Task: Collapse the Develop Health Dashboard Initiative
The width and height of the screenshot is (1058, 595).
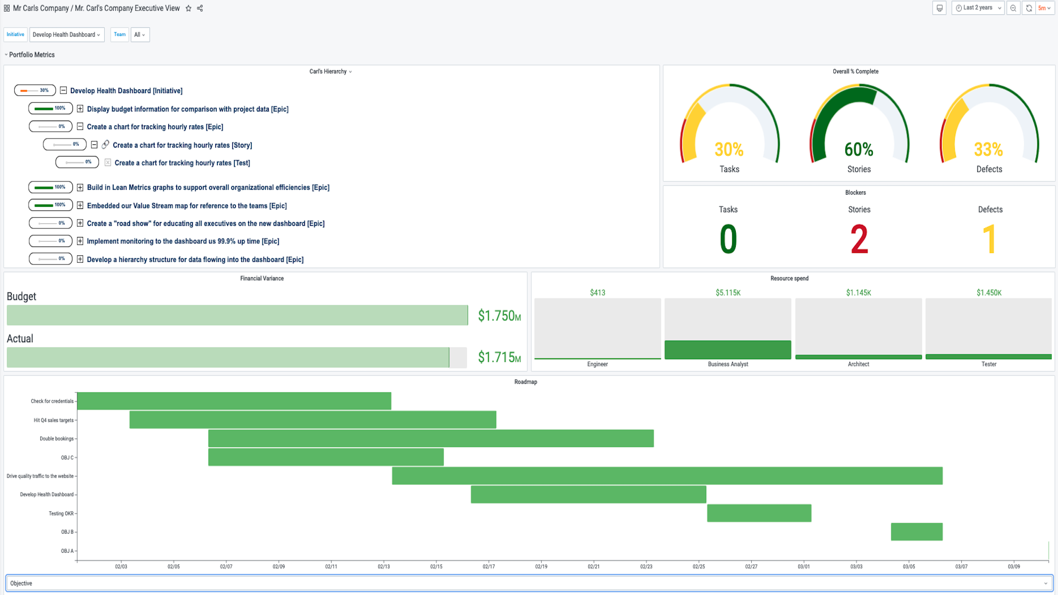Action: (63, 90)
